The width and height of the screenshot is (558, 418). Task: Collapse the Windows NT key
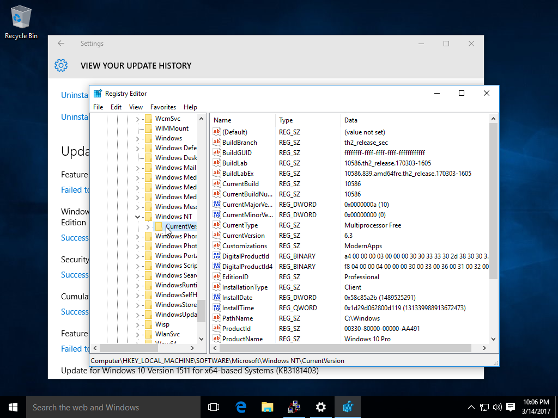[x=138, y=217]
